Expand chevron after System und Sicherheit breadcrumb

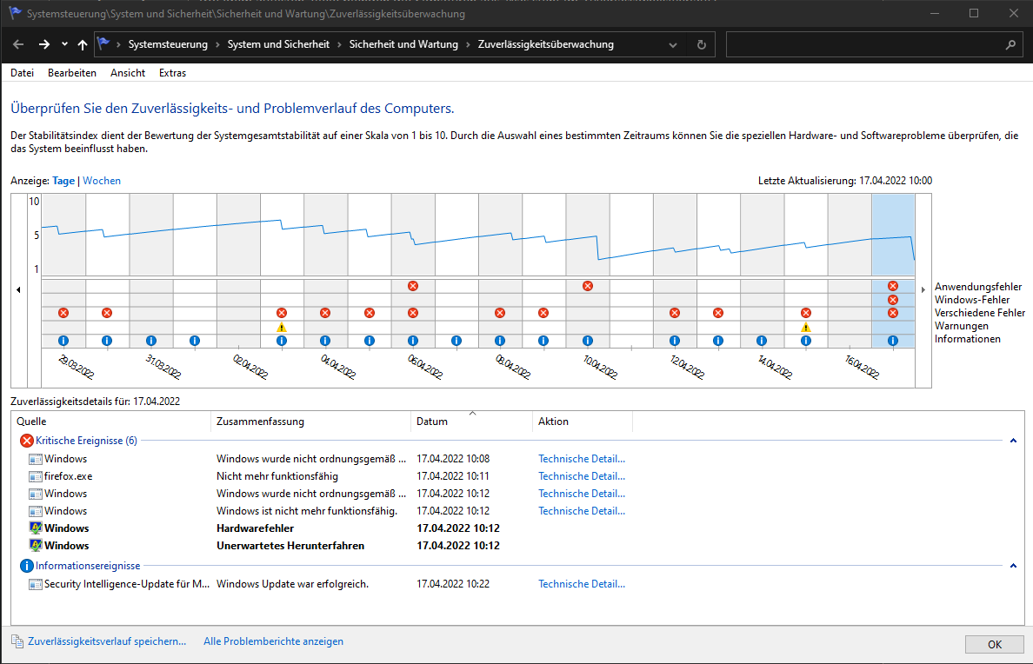click(340, 45)
